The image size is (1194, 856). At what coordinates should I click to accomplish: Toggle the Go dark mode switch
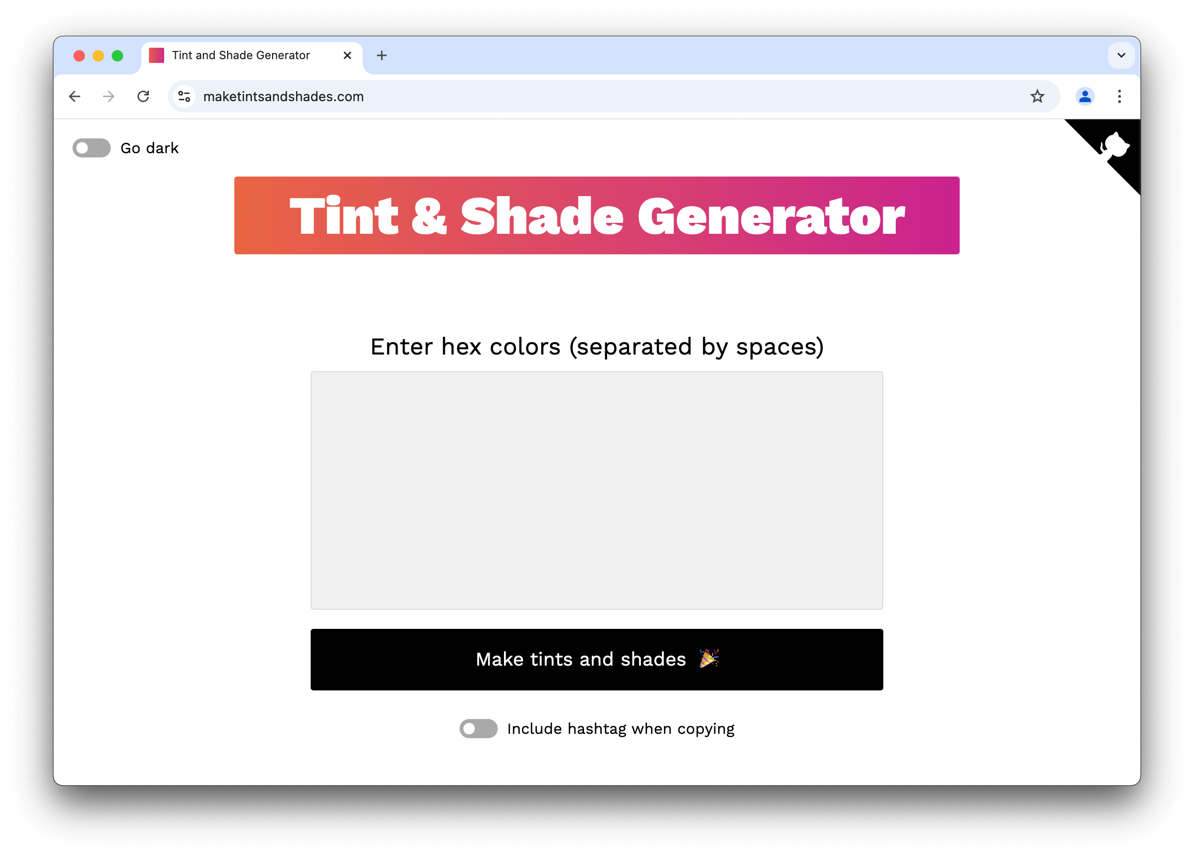pos(92,147)
